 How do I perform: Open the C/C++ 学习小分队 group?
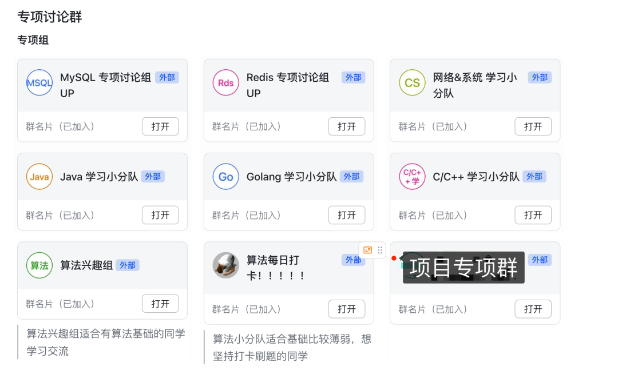pos(533,215)
